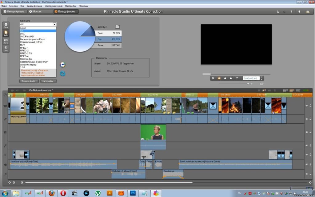Open Firefox from the taskbar
The width and height of the screenshot is (315, 197).
51,193
